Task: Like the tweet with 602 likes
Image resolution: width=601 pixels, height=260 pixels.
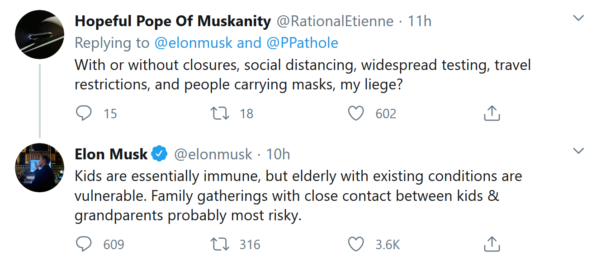Action: tap(356, 113)
